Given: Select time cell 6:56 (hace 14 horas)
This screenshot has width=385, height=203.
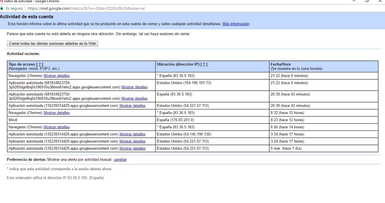Looking at the screenshot, I should 324,127.
